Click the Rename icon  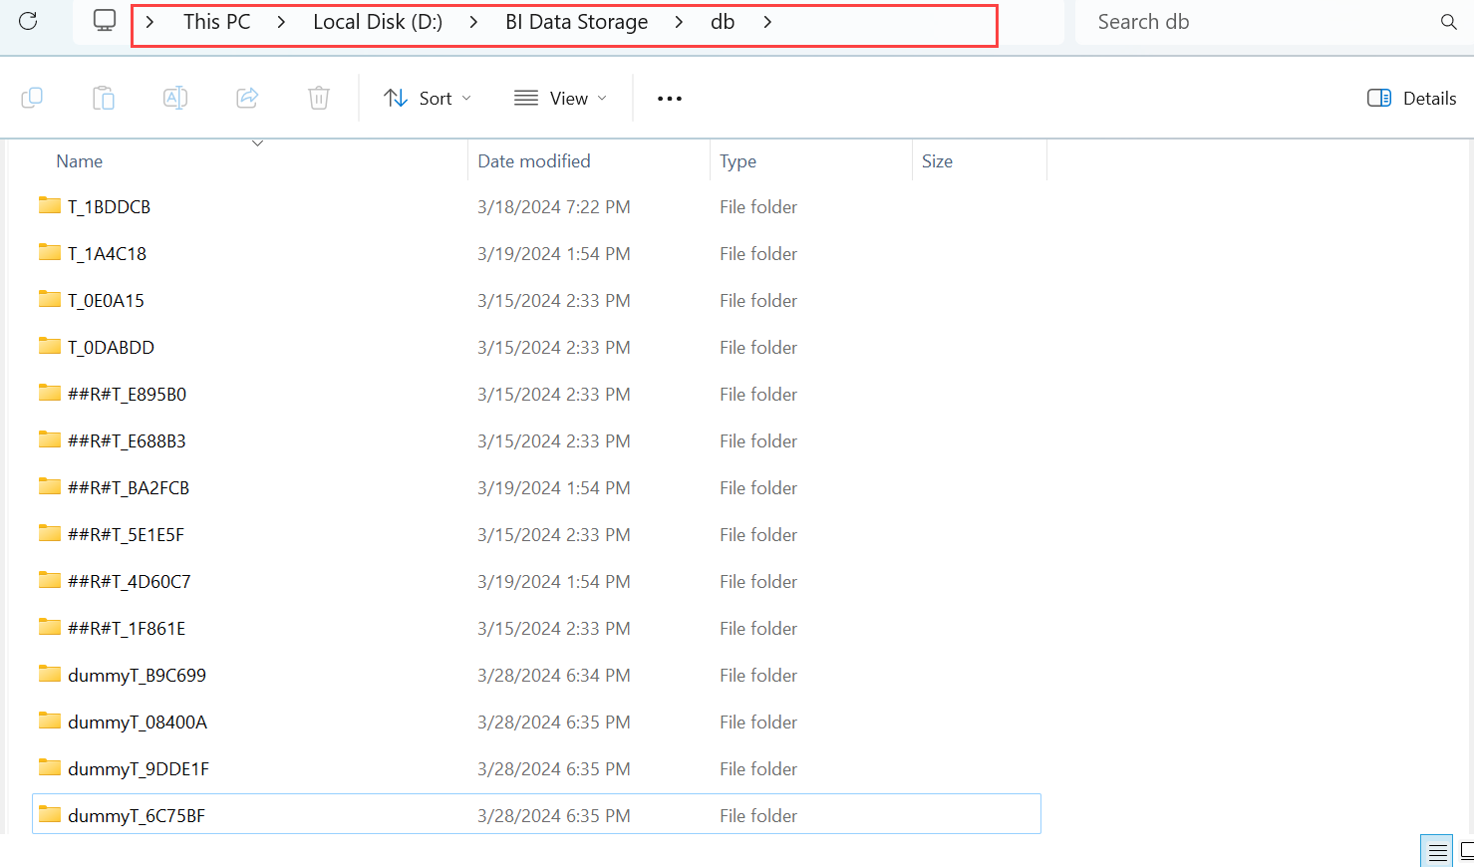[x=175, y=97]
